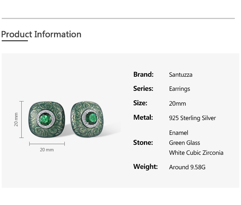The width and height of the screenshot is (241, 205).
Task: Open the Santuzza brand name
Action: tap(181, 75)
